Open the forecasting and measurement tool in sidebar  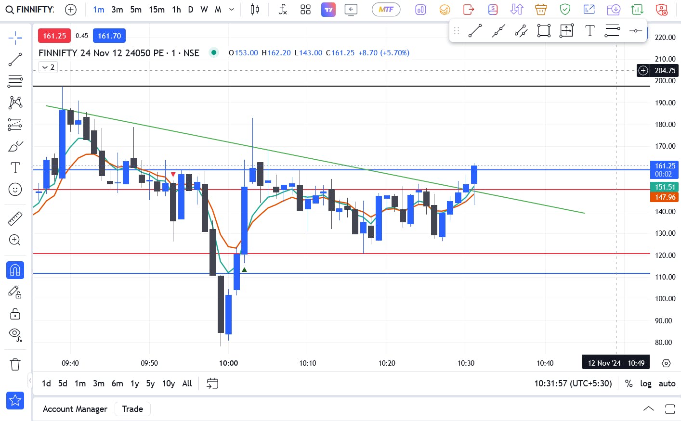(15, 125)
